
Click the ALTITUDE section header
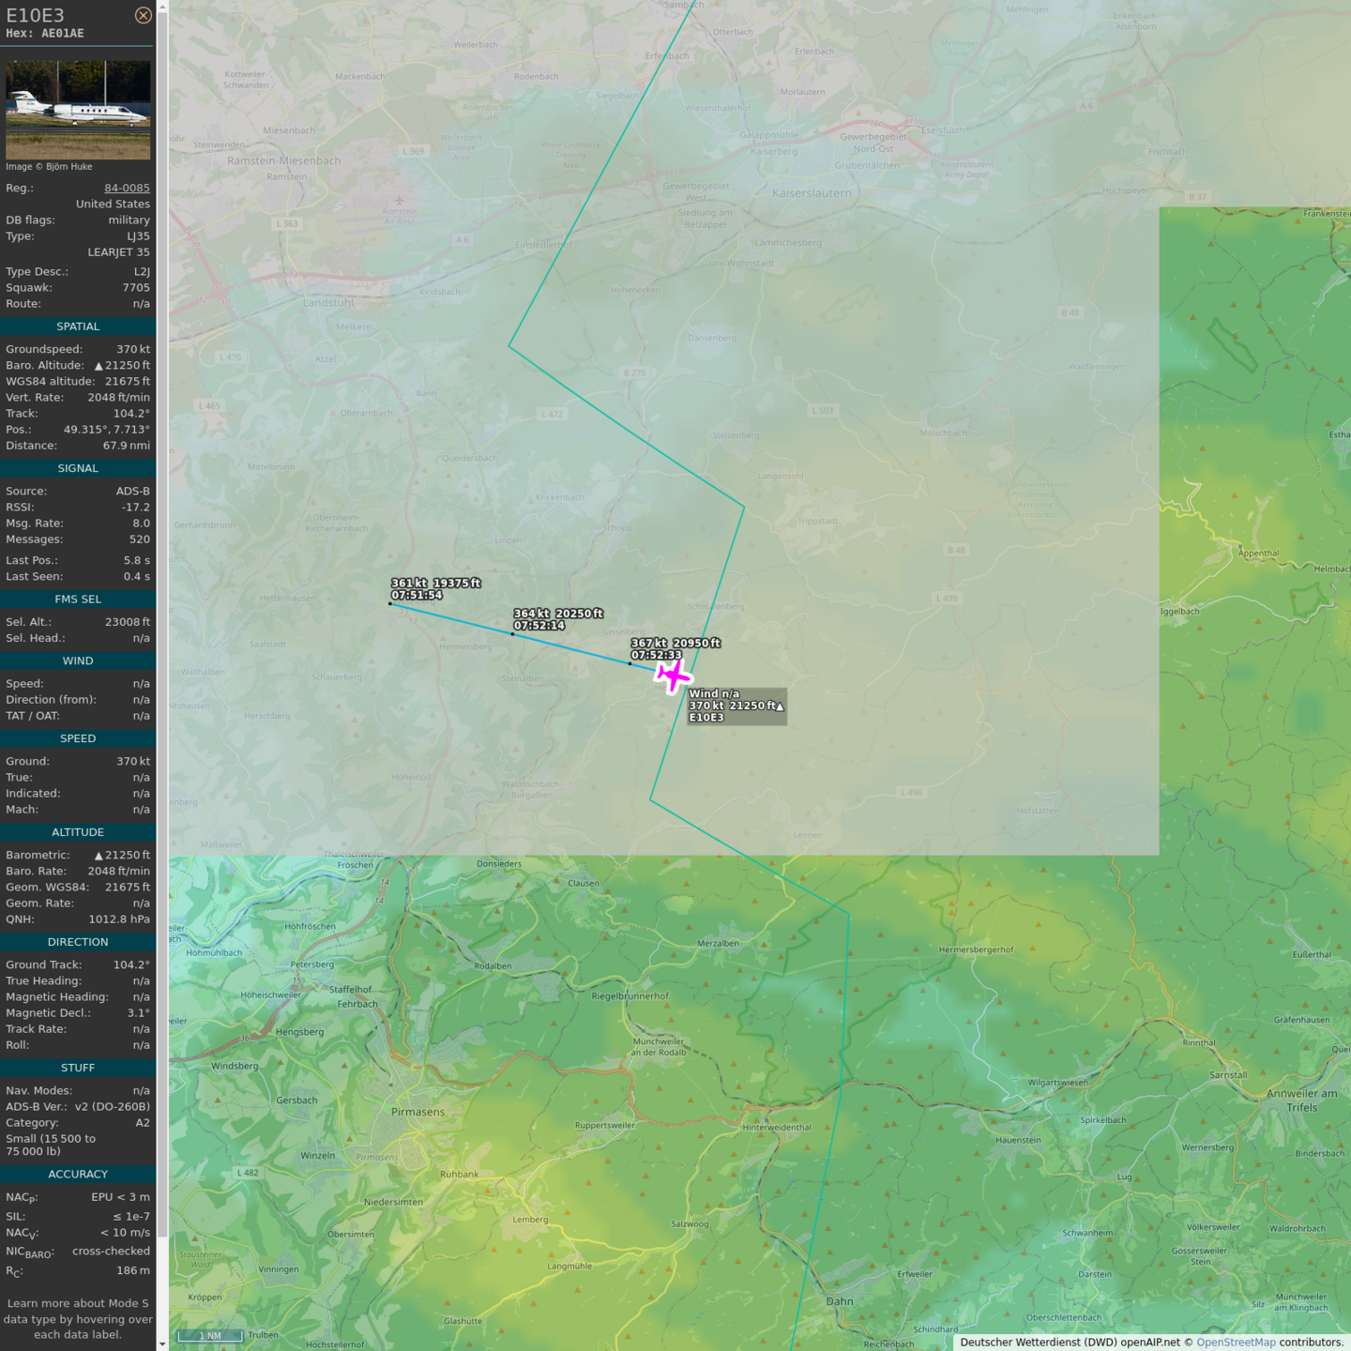(78, 832)
